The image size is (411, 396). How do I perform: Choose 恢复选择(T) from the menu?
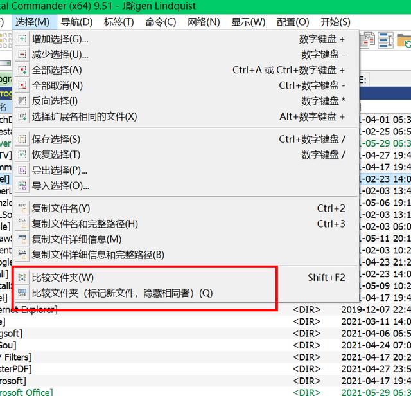tap(56, 155)
